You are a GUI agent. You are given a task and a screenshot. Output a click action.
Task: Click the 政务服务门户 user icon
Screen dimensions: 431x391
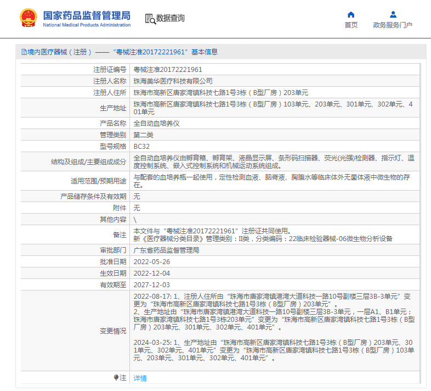(x=393, y=15)
